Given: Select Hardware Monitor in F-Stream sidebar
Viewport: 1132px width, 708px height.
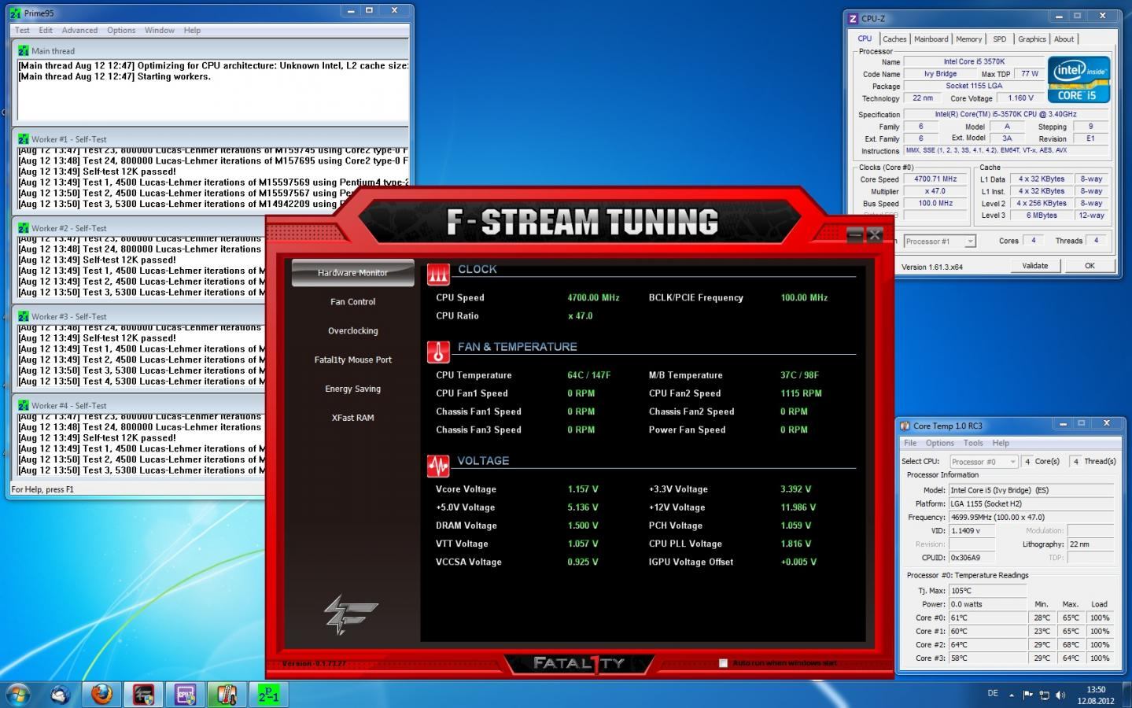Looking at the screenshot, I should click(x=352, y=272).
